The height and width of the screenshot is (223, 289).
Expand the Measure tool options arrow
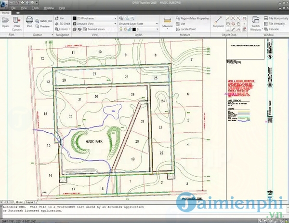coord(167,29)
